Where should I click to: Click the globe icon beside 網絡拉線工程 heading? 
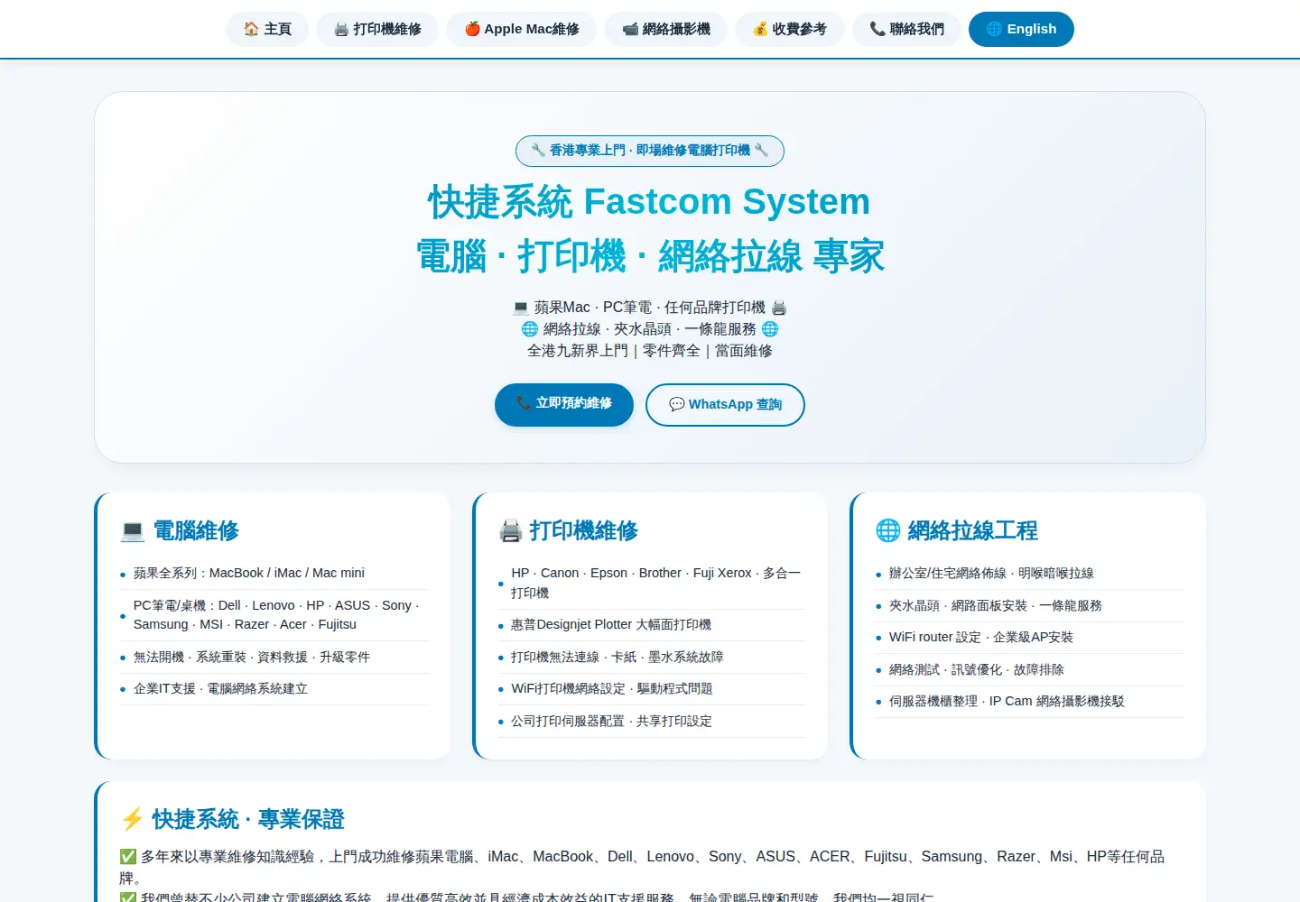888,531
